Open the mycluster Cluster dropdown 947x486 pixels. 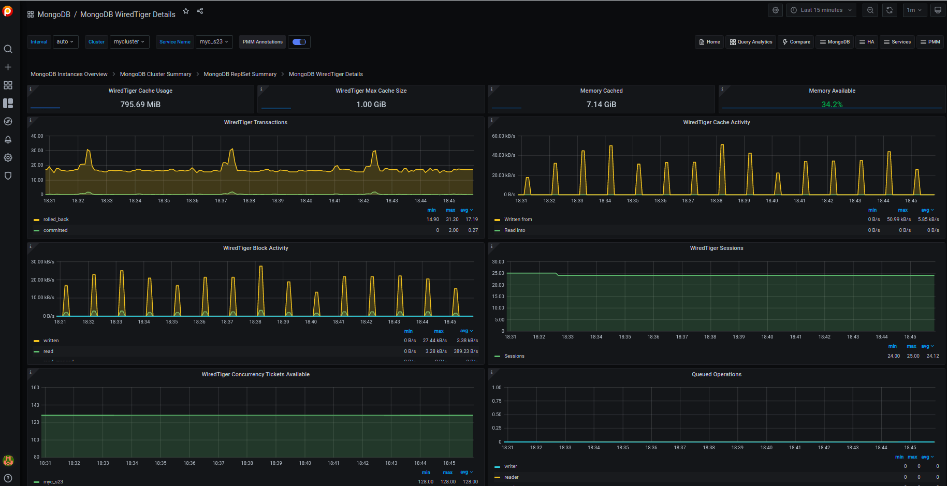(129, 41)
